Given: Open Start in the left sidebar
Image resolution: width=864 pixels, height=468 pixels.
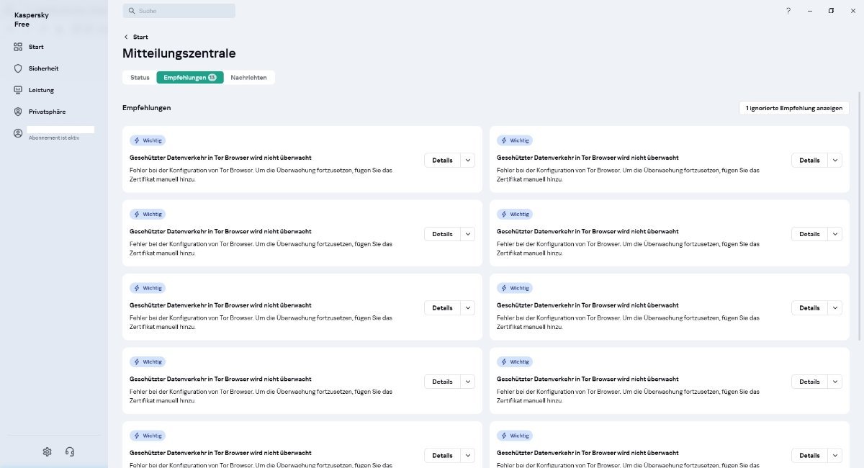Looking at the screenshot, I should tap(29, 47).
